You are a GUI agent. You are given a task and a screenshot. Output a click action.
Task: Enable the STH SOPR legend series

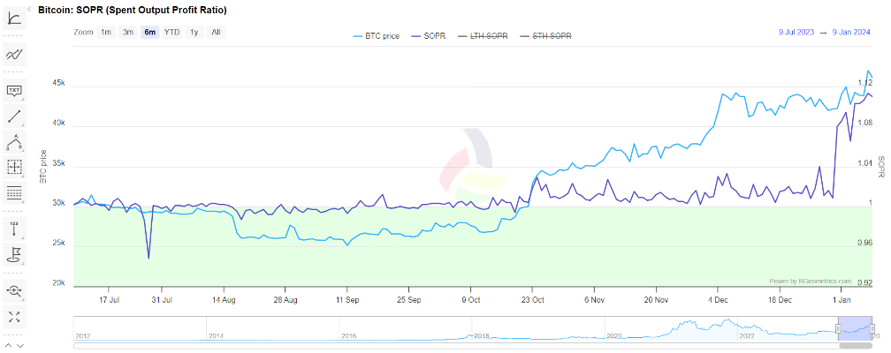(x=544, y=36)
